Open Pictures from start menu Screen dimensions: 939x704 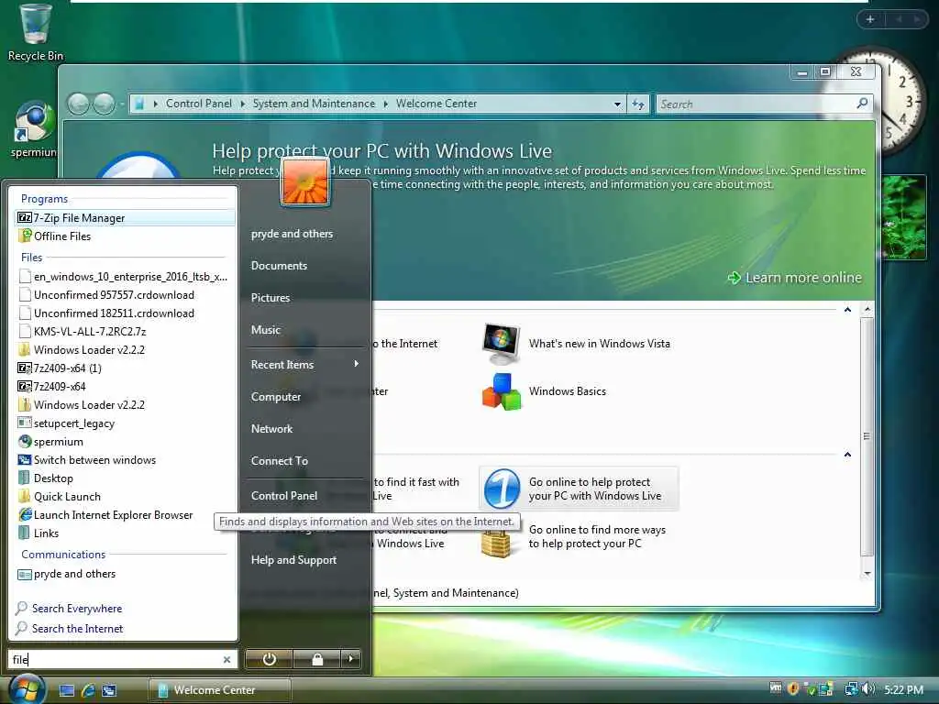[271, 298]
